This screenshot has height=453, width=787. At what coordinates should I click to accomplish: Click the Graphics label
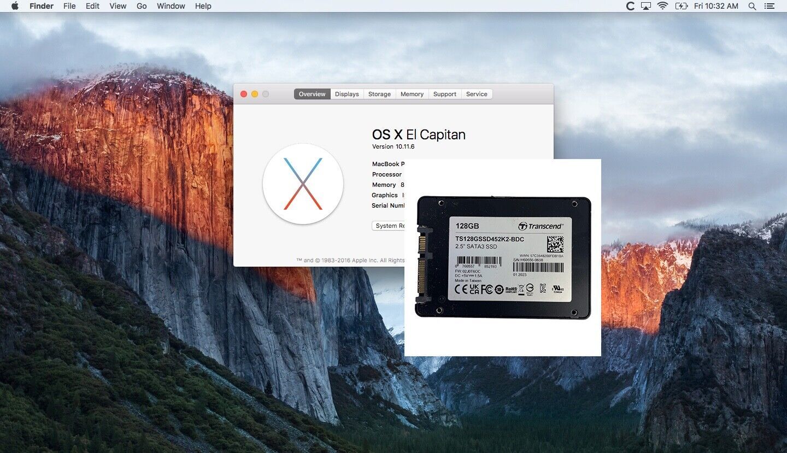coord(385,195)
